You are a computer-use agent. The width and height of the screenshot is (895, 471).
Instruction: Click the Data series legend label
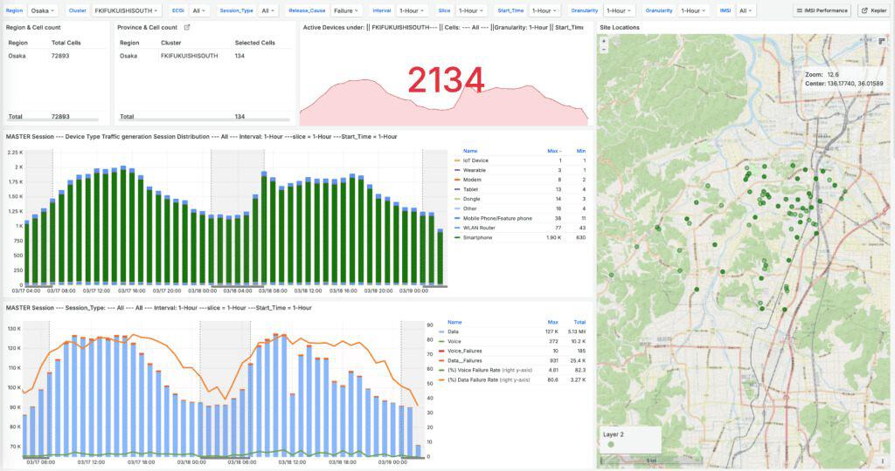click(453, 331)
